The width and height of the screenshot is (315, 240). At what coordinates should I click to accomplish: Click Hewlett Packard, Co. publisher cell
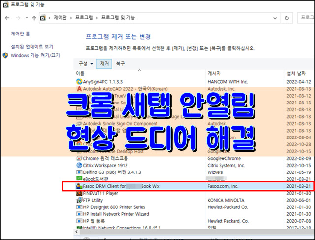click(228, 221)
